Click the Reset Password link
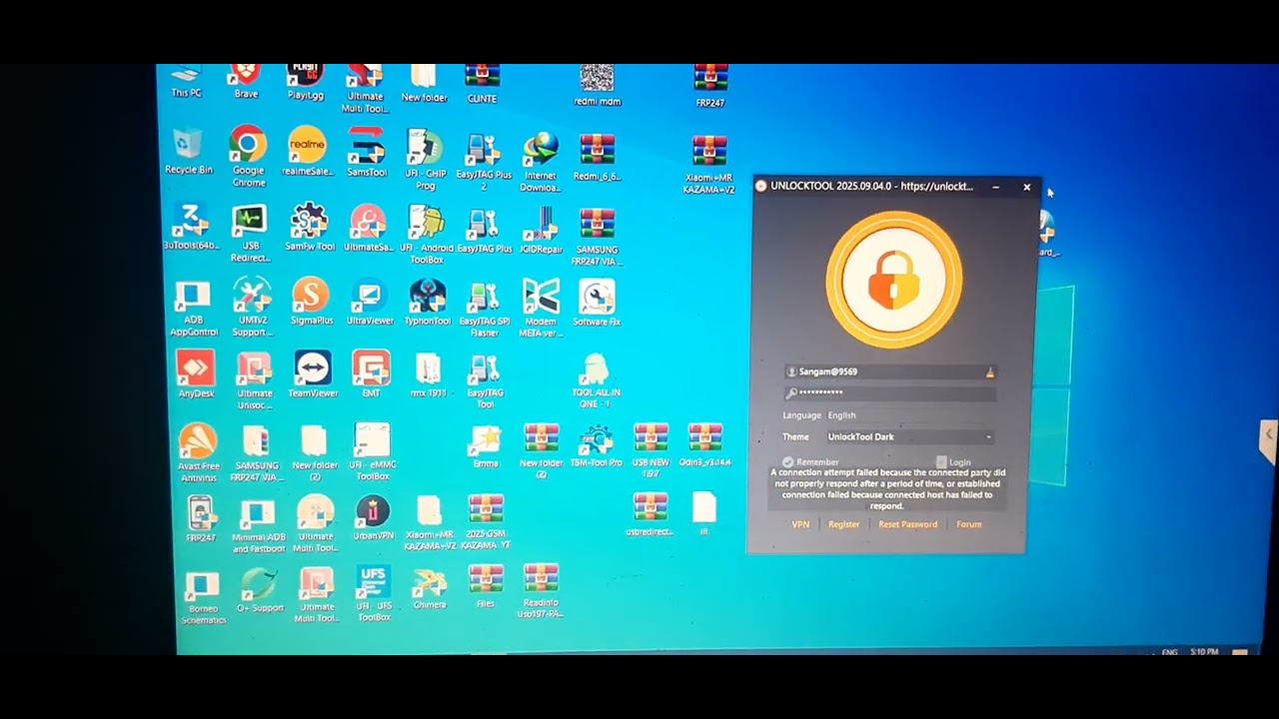 (x=907, y=524)
